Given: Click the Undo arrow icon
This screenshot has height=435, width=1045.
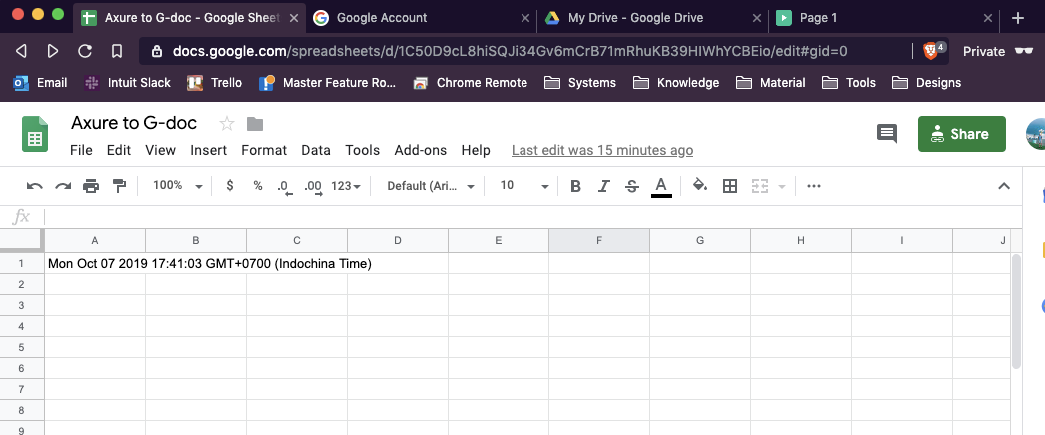Looking at the screenshot, I should coord(35,186).
